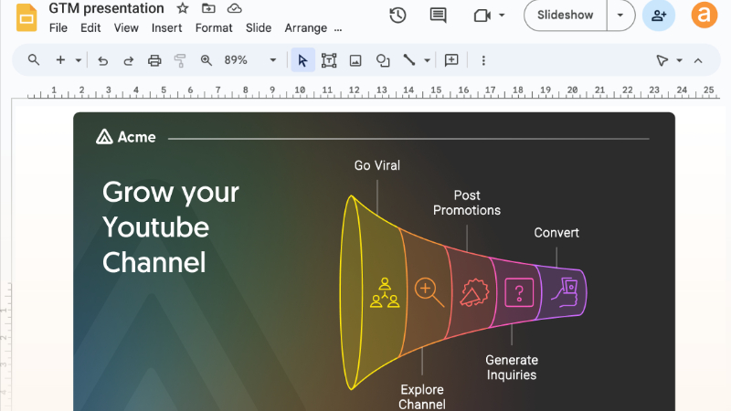731x411 pixels.
Task: Star the GTM presentation document
Action: [183, 8]
